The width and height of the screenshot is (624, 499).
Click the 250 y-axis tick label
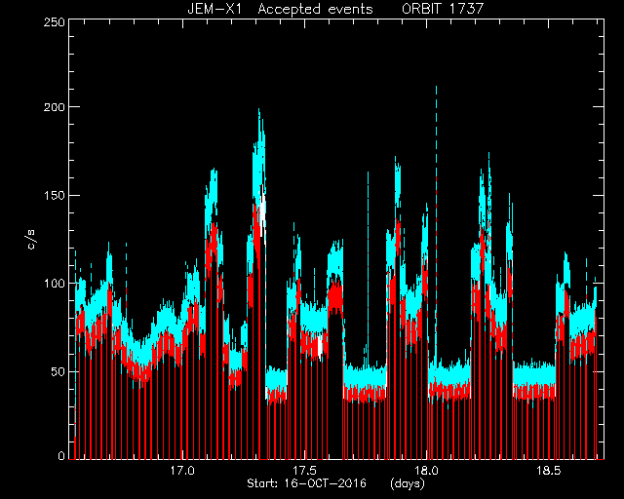pyautogui.click(x=54, y=21)
